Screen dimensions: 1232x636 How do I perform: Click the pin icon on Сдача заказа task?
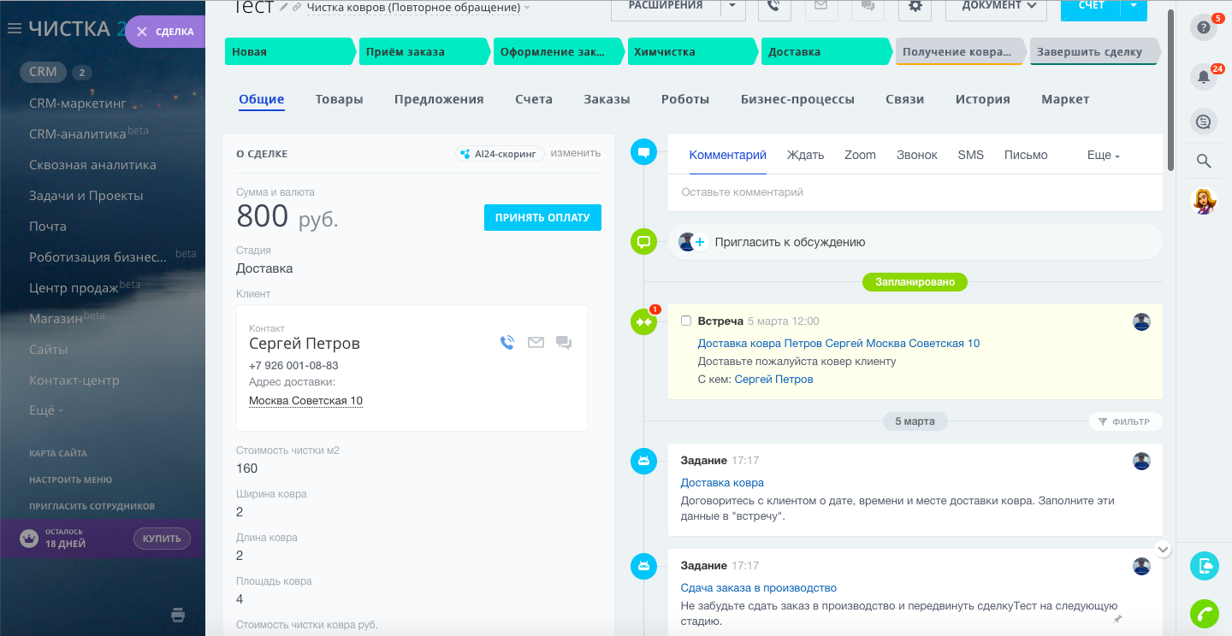point(1117,618)
